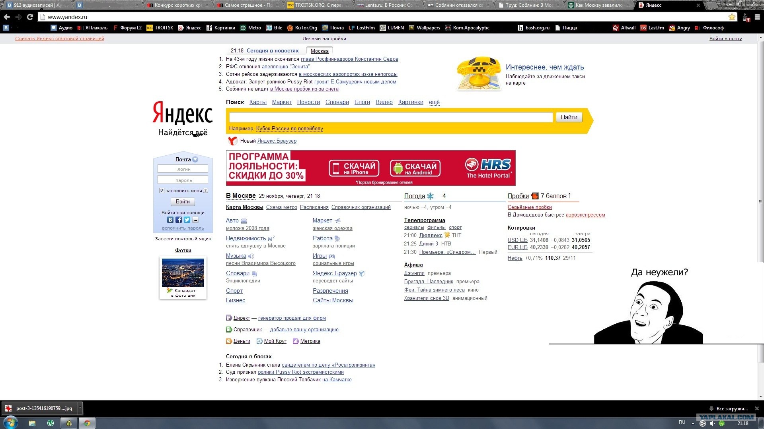Click the yellow taxi promo icon

point(479,73)
